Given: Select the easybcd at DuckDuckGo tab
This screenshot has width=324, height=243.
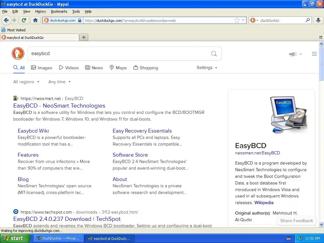Looking at the screenshot, I should (x=40, y=37).
